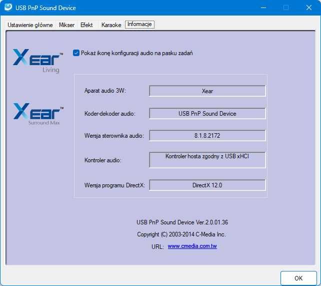The height and width of the screenshot is (286, 321).
Task: Click the Aparat audio 3W label
Action: click(105, 91)
